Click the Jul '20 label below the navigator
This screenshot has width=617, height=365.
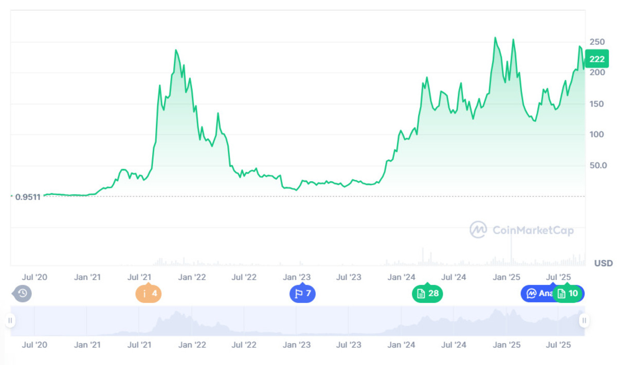click(x=34, y=345)
